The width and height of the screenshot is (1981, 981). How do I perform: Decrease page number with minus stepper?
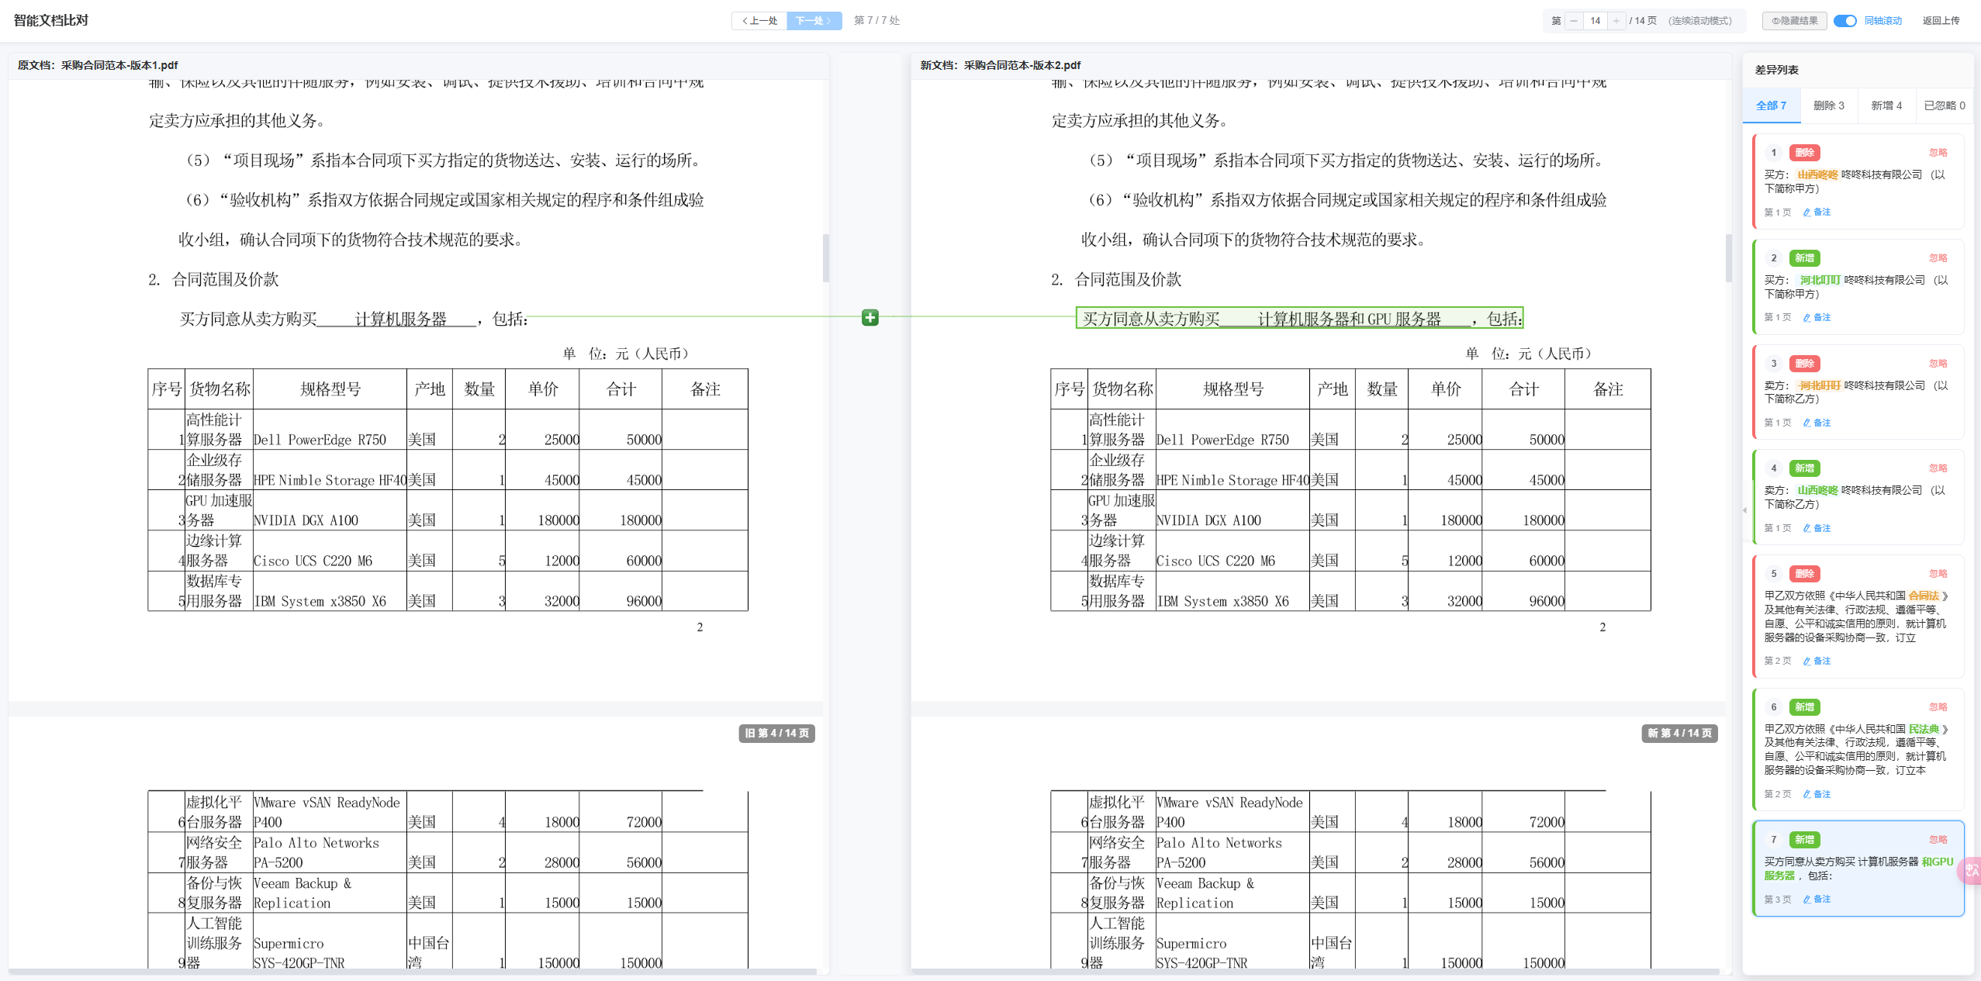click(1574, 21)
